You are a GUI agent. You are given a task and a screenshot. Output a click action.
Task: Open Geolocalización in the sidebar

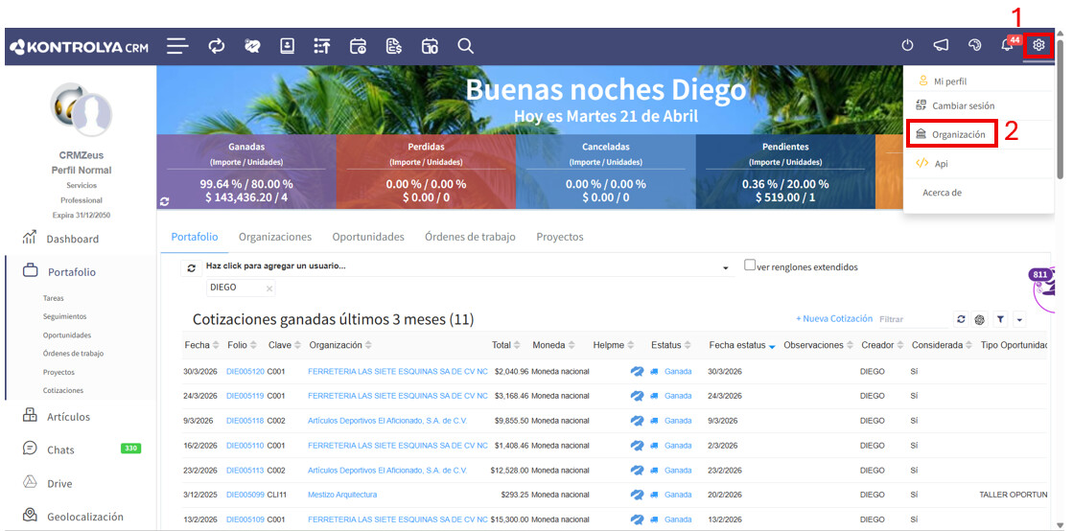[x=85, y=517]
